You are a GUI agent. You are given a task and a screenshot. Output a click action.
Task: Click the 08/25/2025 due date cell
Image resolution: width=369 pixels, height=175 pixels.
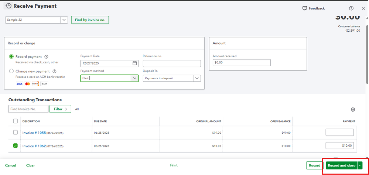tap(102, 146)
